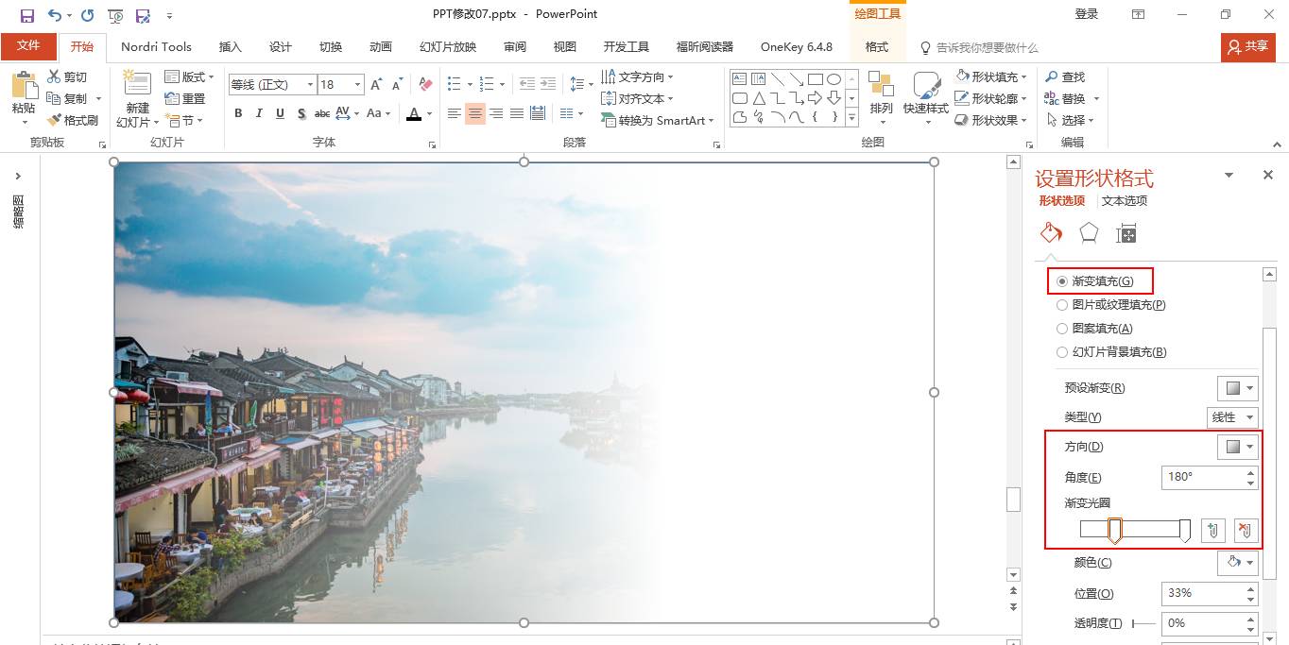The width and height of the screenshot is (1289, 645).
Task: Open the font color dropdown arrow
Action: pyautogui.click(x=429, y=113)
